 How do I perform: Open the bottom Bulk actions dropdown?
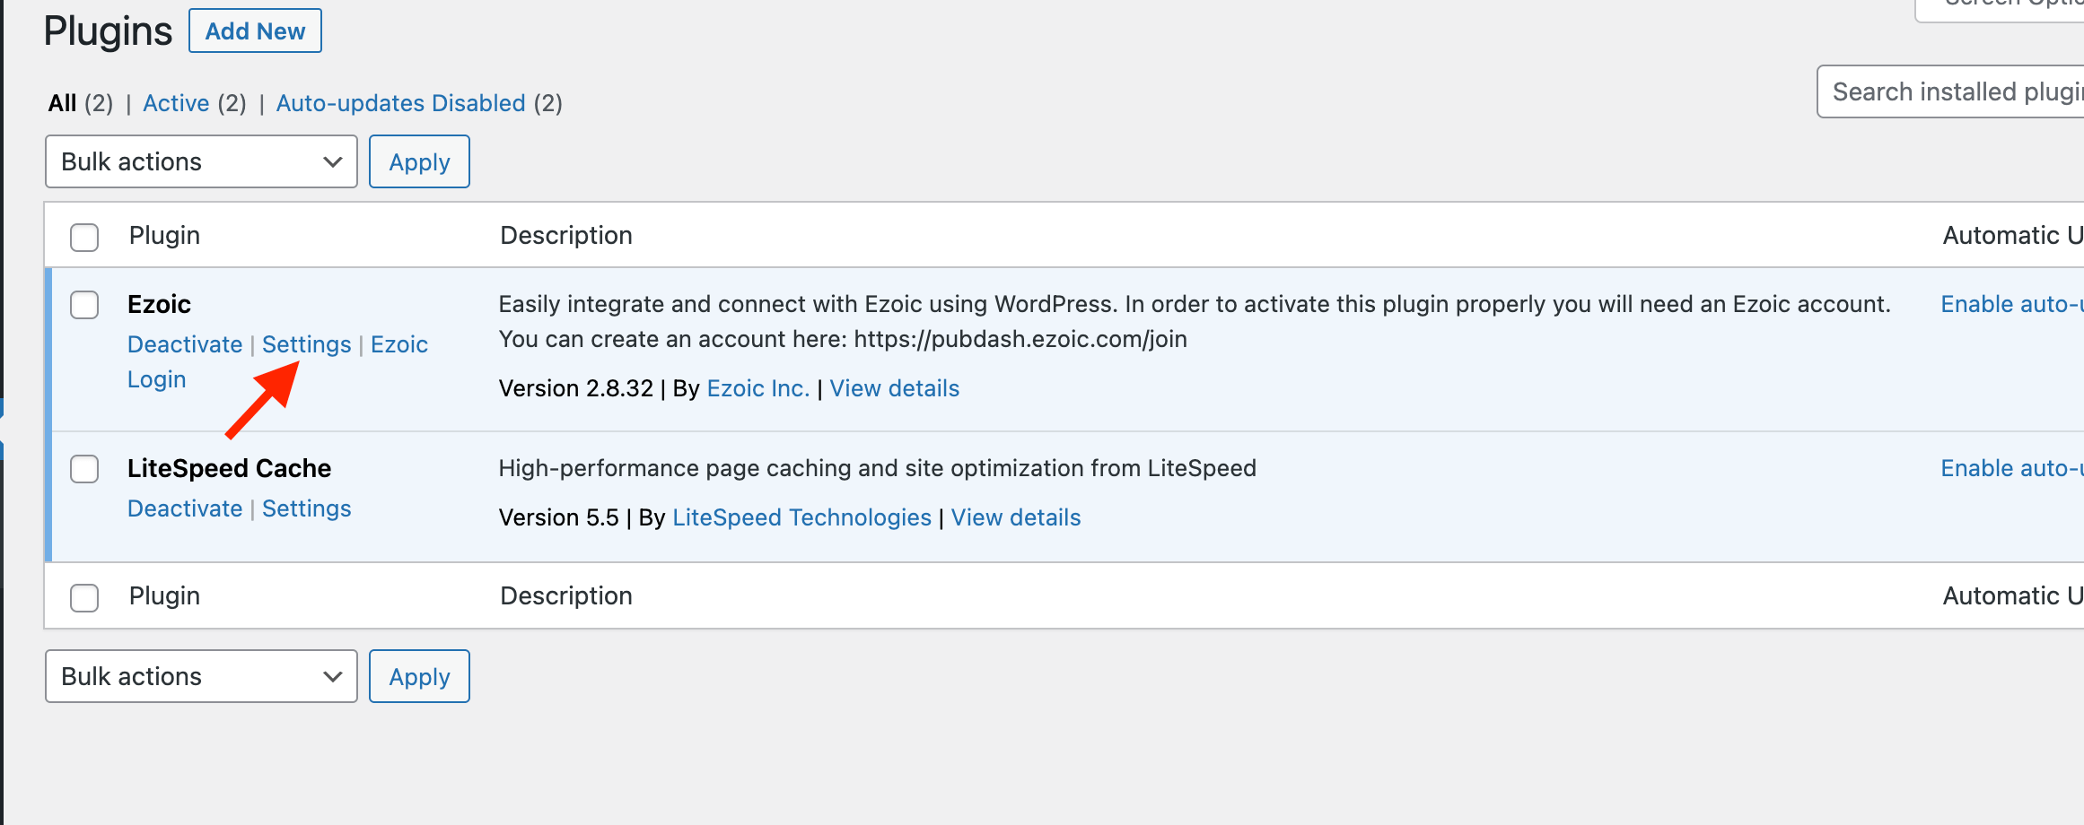201,676
